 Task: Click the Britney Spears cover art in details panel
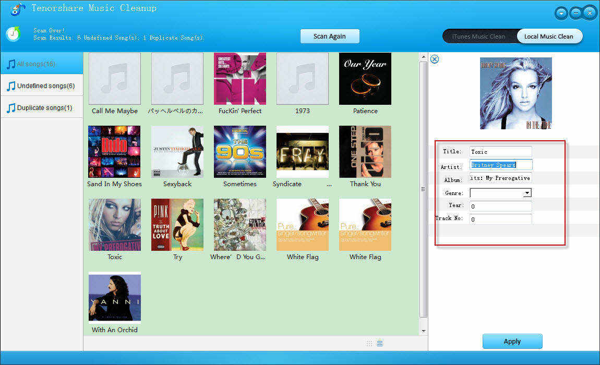pyautogui.click(x=516, y=93)
